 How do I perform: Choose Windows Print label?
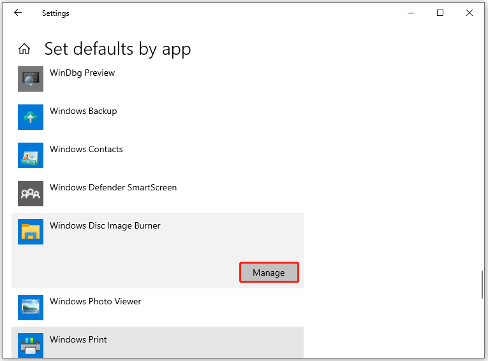pos(78,339)
